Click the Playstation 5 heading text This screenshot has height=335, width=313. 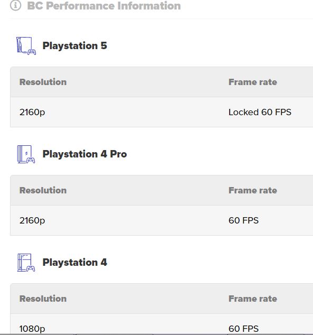pos(74,46)
